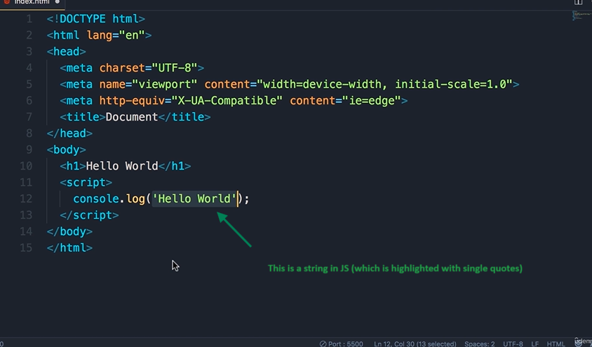Click the split editor icon
Image resolution: width=592 pixels, height=347 pixels.
579,3
